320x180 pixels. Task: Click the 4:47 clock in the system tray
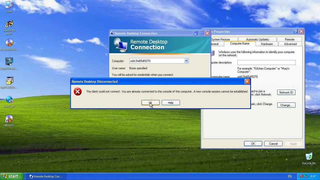pos(313,176)
